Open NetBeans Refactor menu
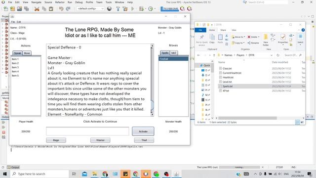Screen dimensions: 316x178 coord(60,2)
